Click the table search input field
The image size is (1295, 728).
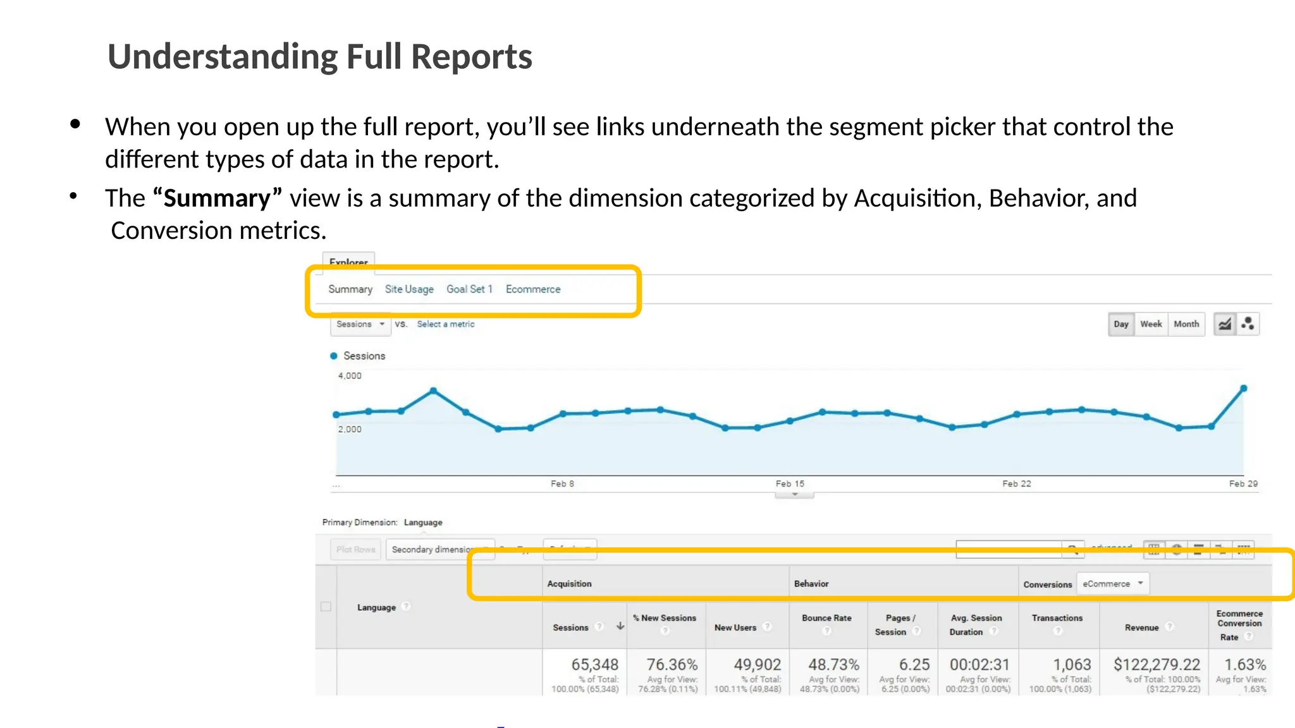[x=1009, y=549]
